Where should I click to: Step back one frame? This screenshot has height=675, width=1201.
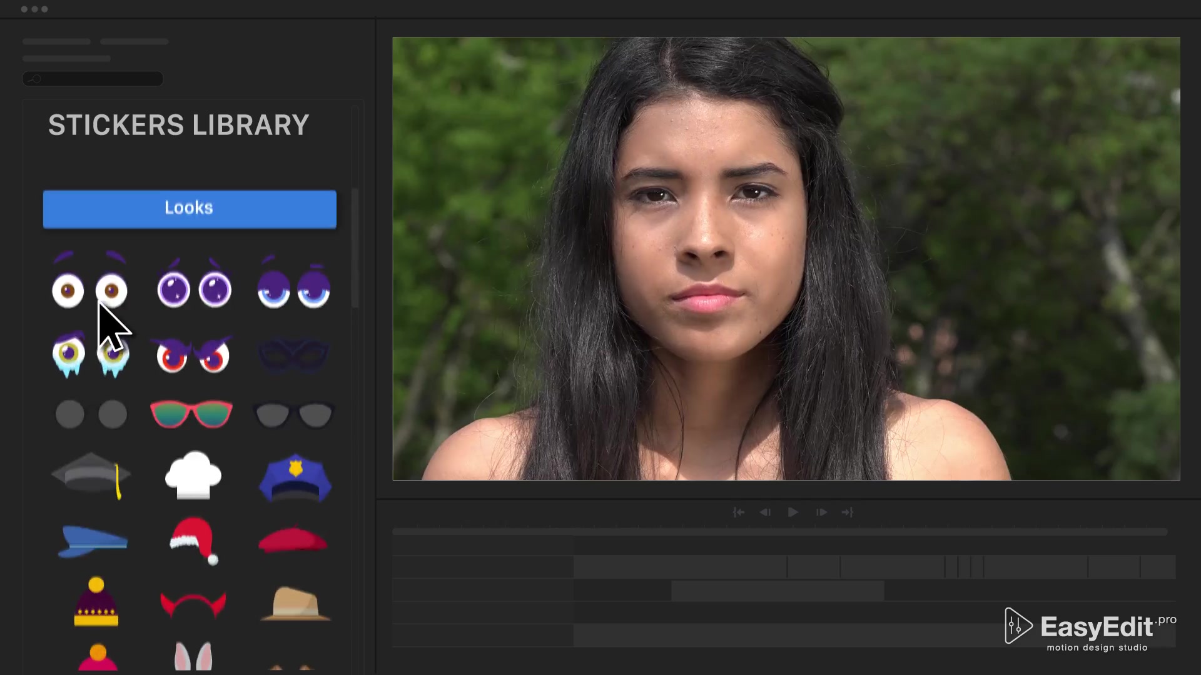[x=765, y=512]
